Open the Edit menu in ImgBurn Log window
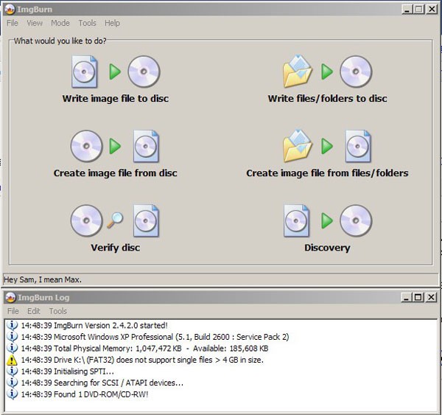 pos(34,311)
